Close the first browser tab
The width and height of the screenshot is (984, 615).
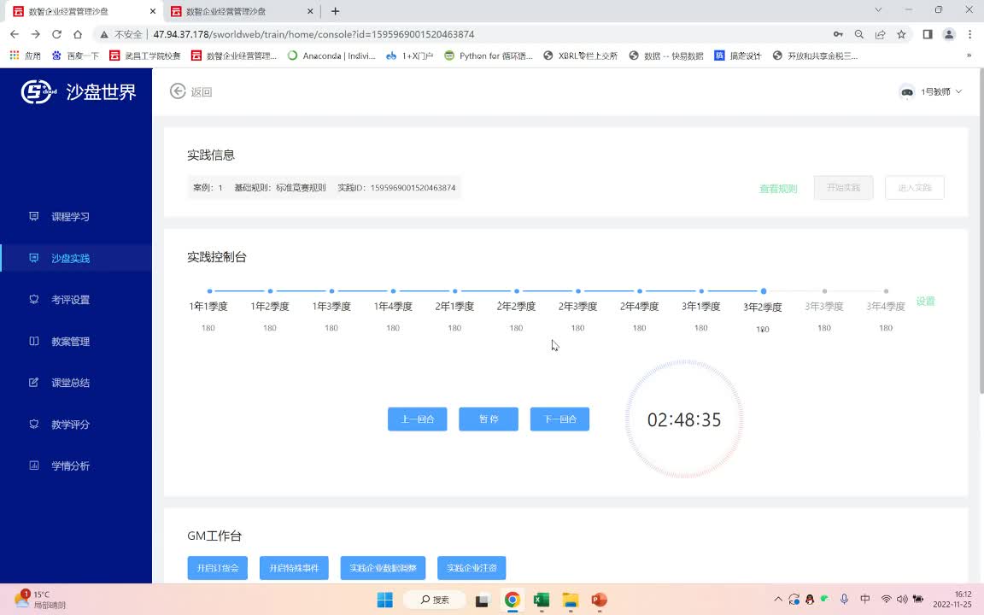point(153,11)
